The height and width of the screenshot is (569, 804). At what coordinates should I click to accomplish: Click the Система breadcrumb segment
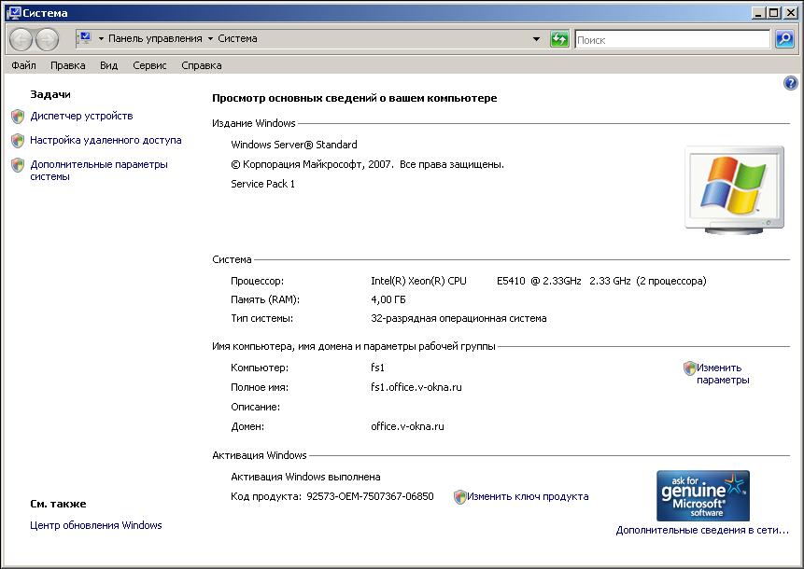[237, 38]
